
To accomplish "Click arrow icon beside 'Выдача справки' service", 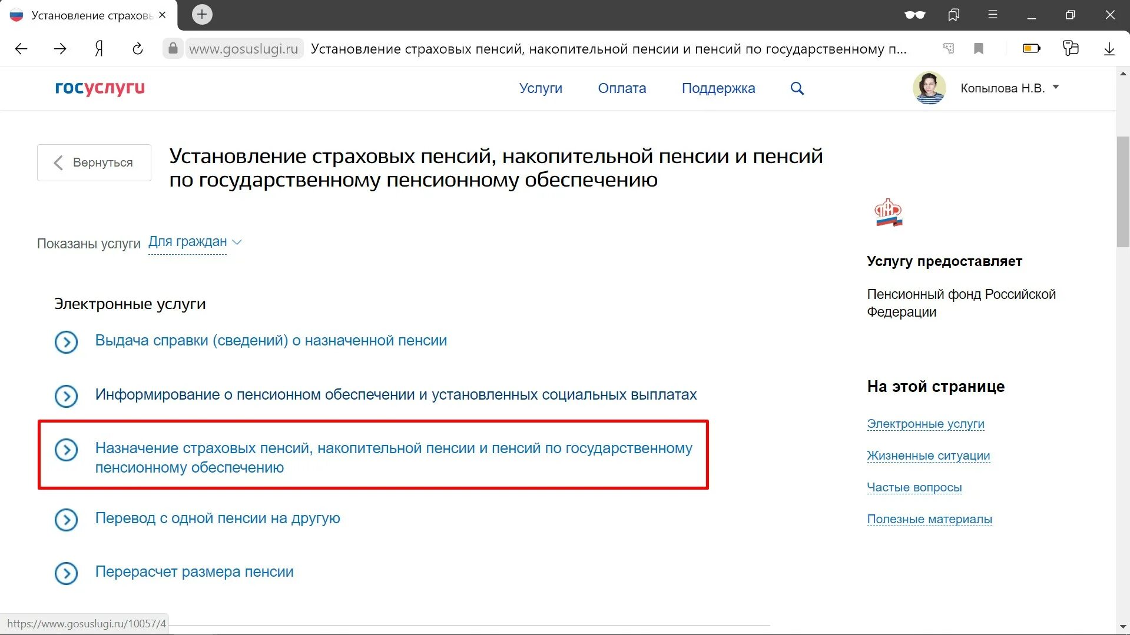I will pos(66,342).
